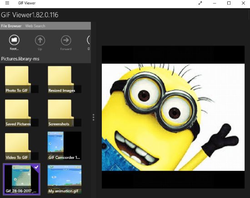The height and width of the screenshot is (198, 250).
Task: Select the My animation.gif thumbnail
Action: [x=65, y=179]
